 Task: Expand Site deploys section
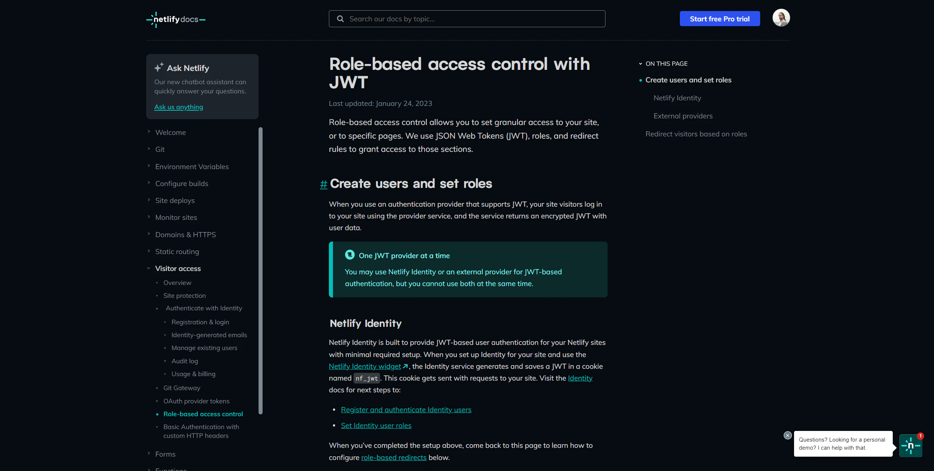pos(149,200)
